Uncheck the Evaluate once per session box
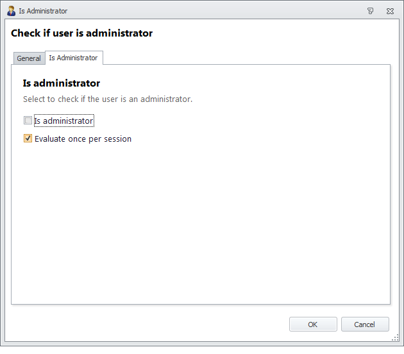404x354 pixels. tap(28, 139)
